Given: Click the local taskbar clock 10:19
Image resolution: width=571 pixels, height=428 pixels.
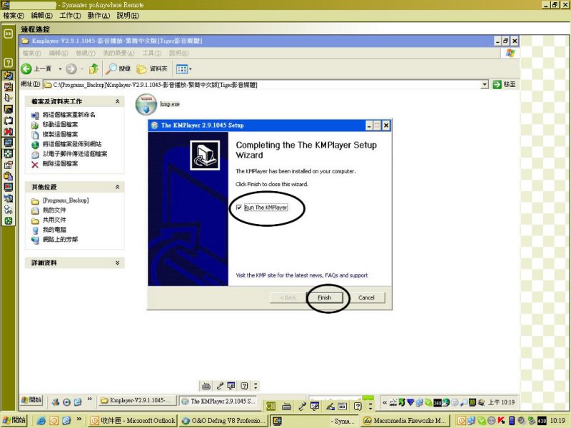Looking at the screenshot, I should 557,421.
